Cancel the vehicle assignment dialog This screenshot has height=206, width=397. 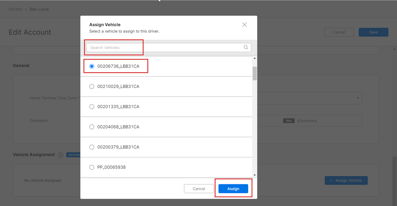pos(199,189)
